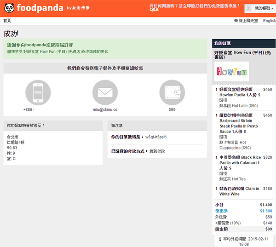The image size is (276, 247).
Task: Click the +886 phone number text
Action: click(29, 109)
